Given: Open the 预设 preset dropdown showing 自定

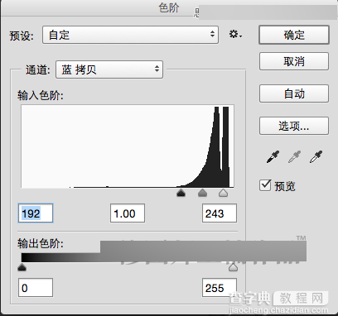Looking at the screenshot, I should click(x=130, y=35).
